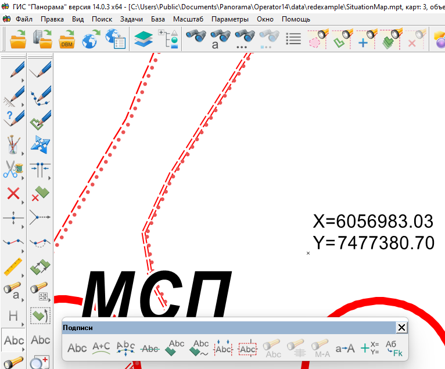Click flashlight select multiple objects icon

point(392,39)
